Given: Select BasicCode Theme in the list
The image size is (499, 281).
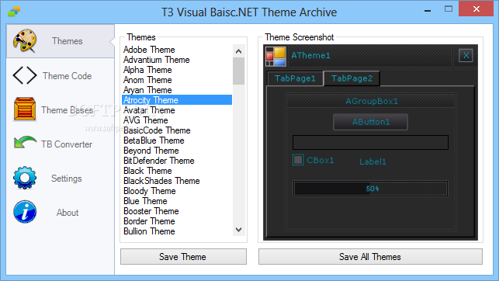Looking at the screenshot, I should tap(177, 130).
